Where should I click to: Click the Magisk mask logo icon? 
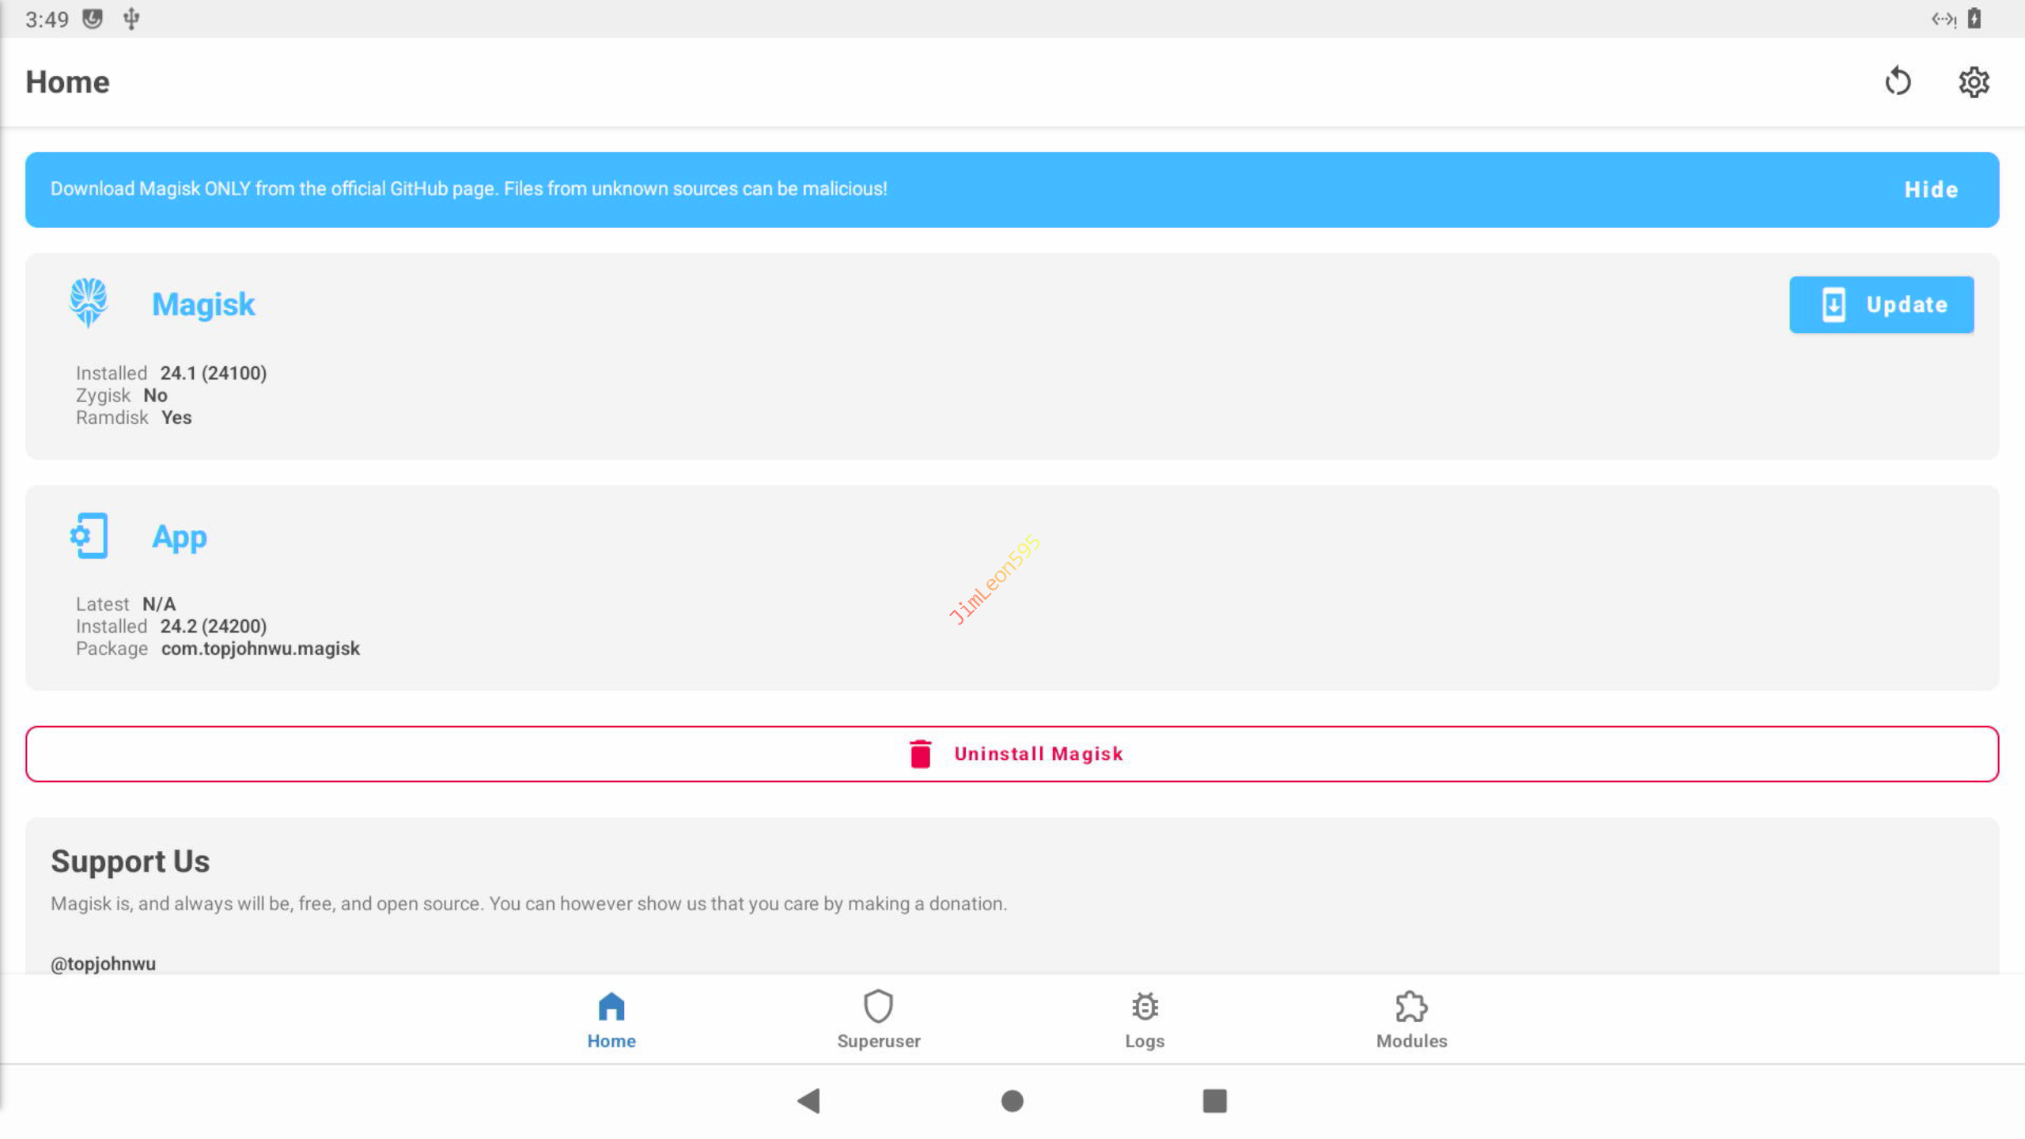[88, 303]
